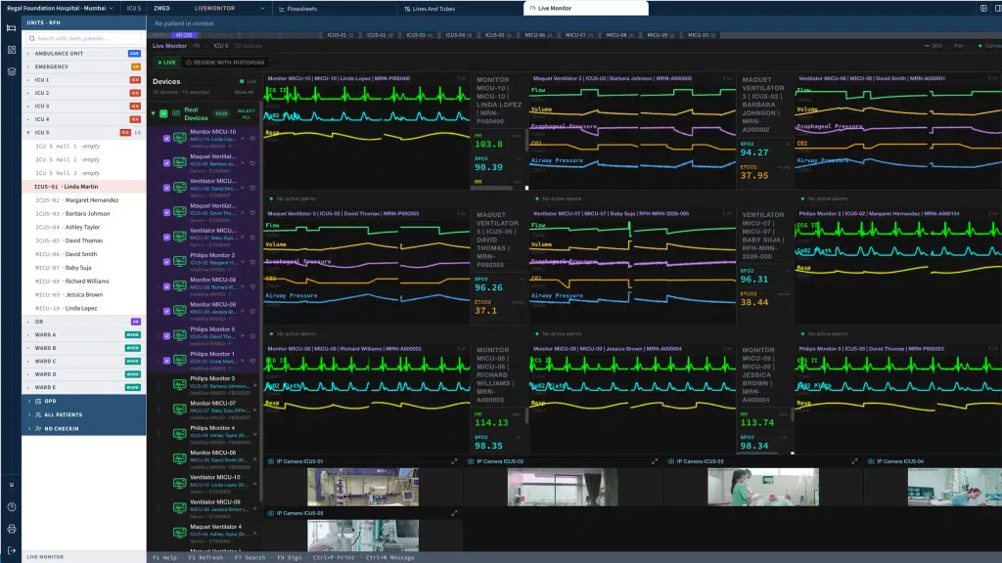The height and width of the screenshot is (563, 1002).
Task: Click the magnifier icon in units search
Action: pyautogui.click(x=31, y=38)
